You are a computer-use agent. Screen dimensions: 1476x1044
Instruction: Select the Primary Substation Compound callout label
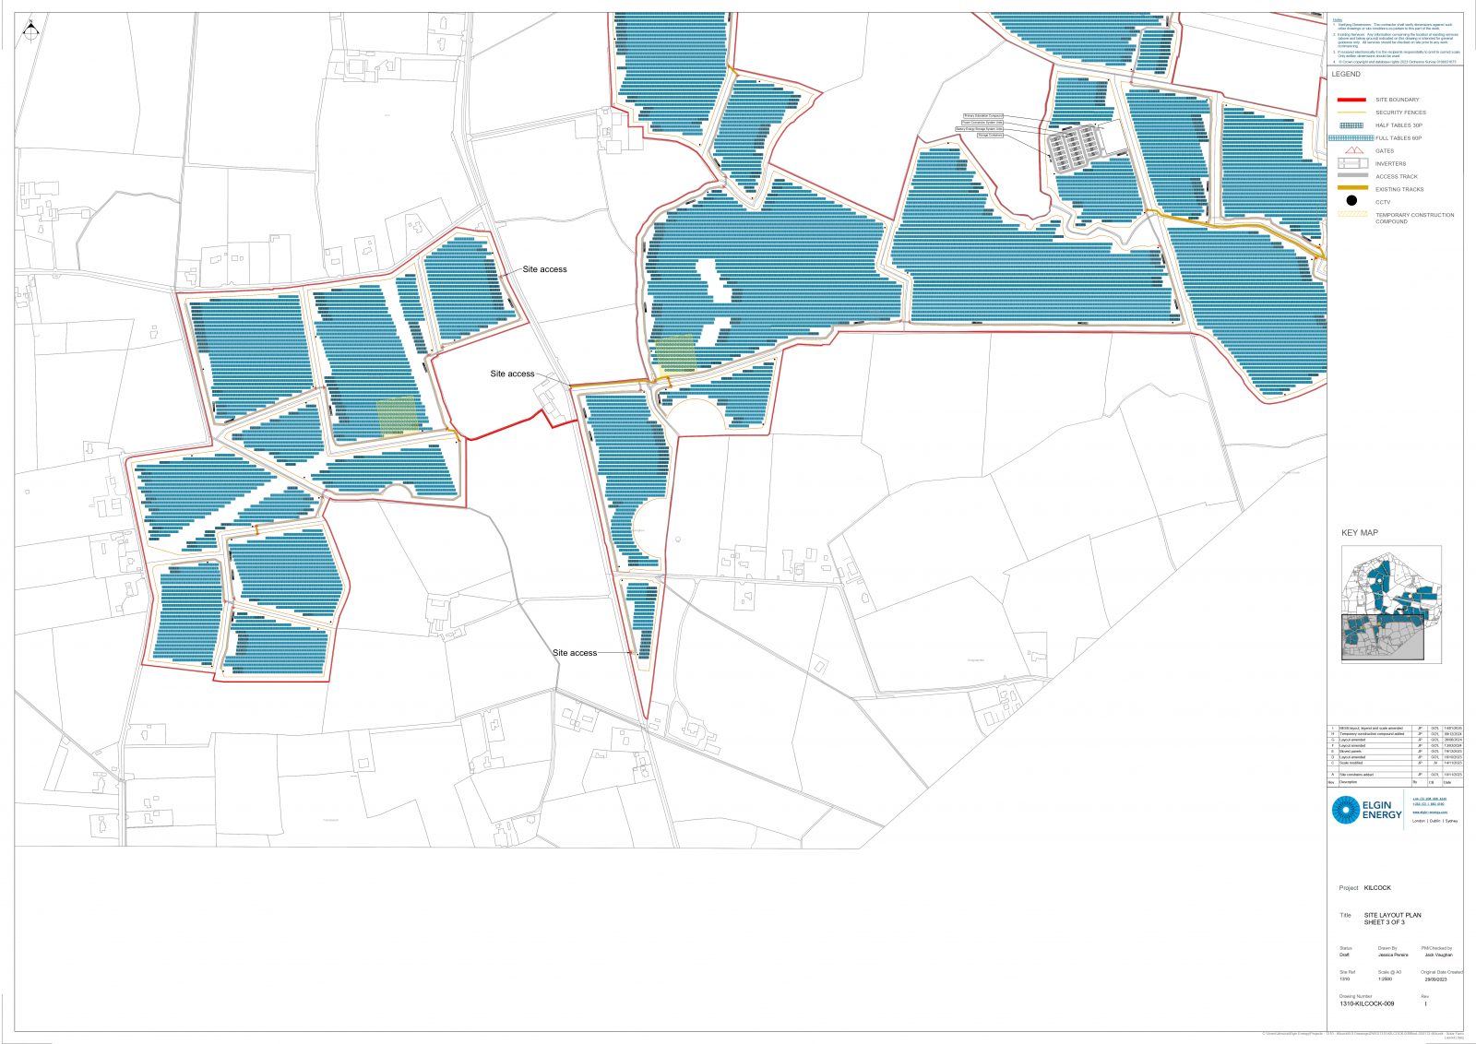982,115
